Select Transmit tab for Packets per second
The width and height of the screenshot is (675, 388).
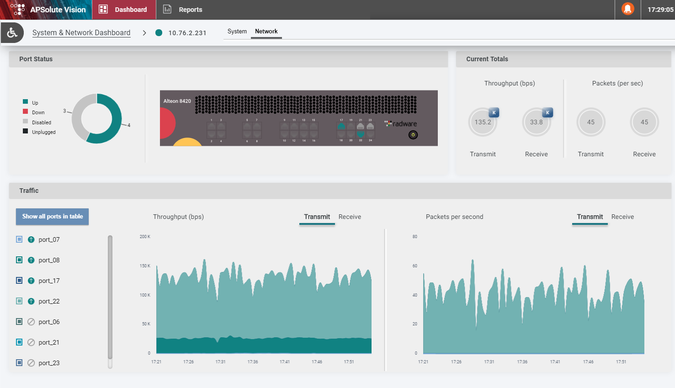click(x=590, y=217)
